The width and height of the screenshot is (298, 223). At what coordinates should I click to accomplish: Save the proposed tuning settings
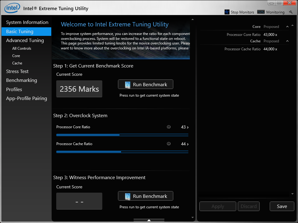282,206
